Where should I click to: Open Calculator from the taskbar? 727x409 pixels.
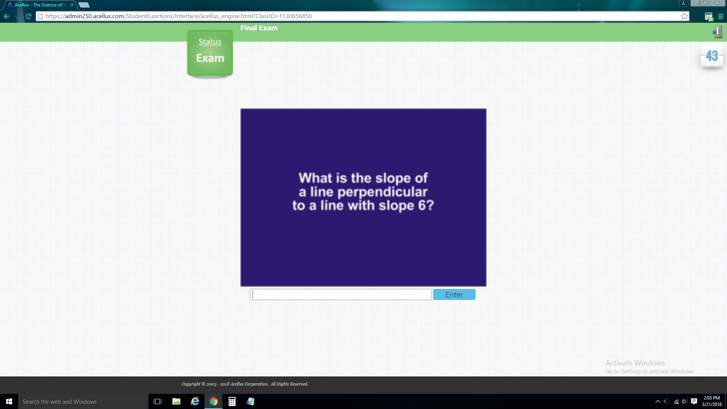pos(232,401)
